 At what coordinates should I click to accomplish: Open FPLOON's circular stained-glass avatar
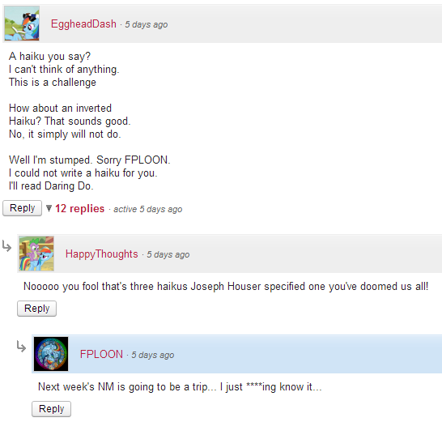[x=51, y=354]
